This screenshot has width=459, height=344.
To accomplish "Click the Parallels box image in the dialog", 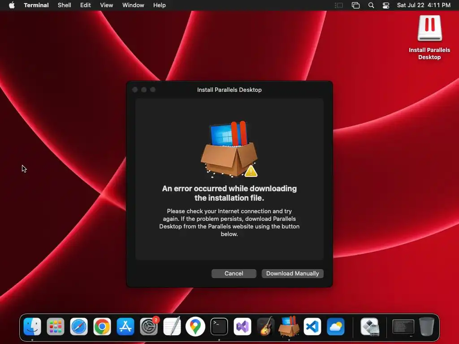I will point(229,149).
